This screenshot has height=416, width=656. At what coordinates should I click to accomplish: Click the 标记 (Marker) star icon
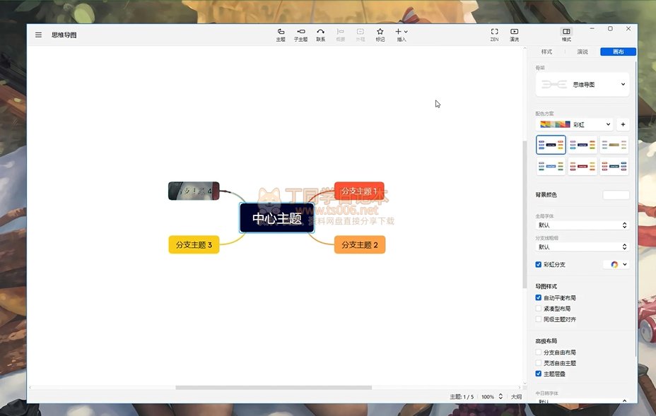click(x=380, y=35)
